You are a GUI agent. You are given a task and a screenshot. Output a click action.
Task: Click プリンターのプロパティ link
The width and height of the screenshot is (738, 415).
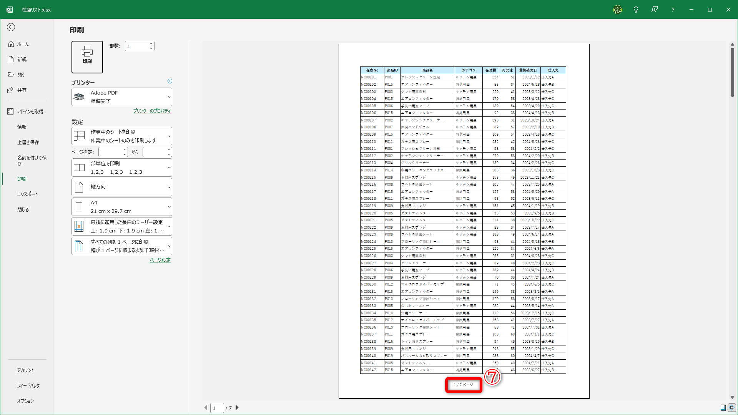click(x=152, y=111)
